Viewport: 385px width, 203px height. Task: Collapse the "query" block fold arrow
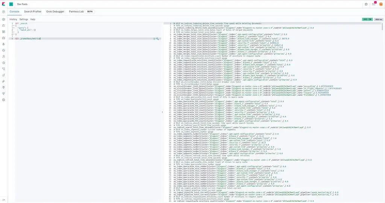tap(14, 28)
